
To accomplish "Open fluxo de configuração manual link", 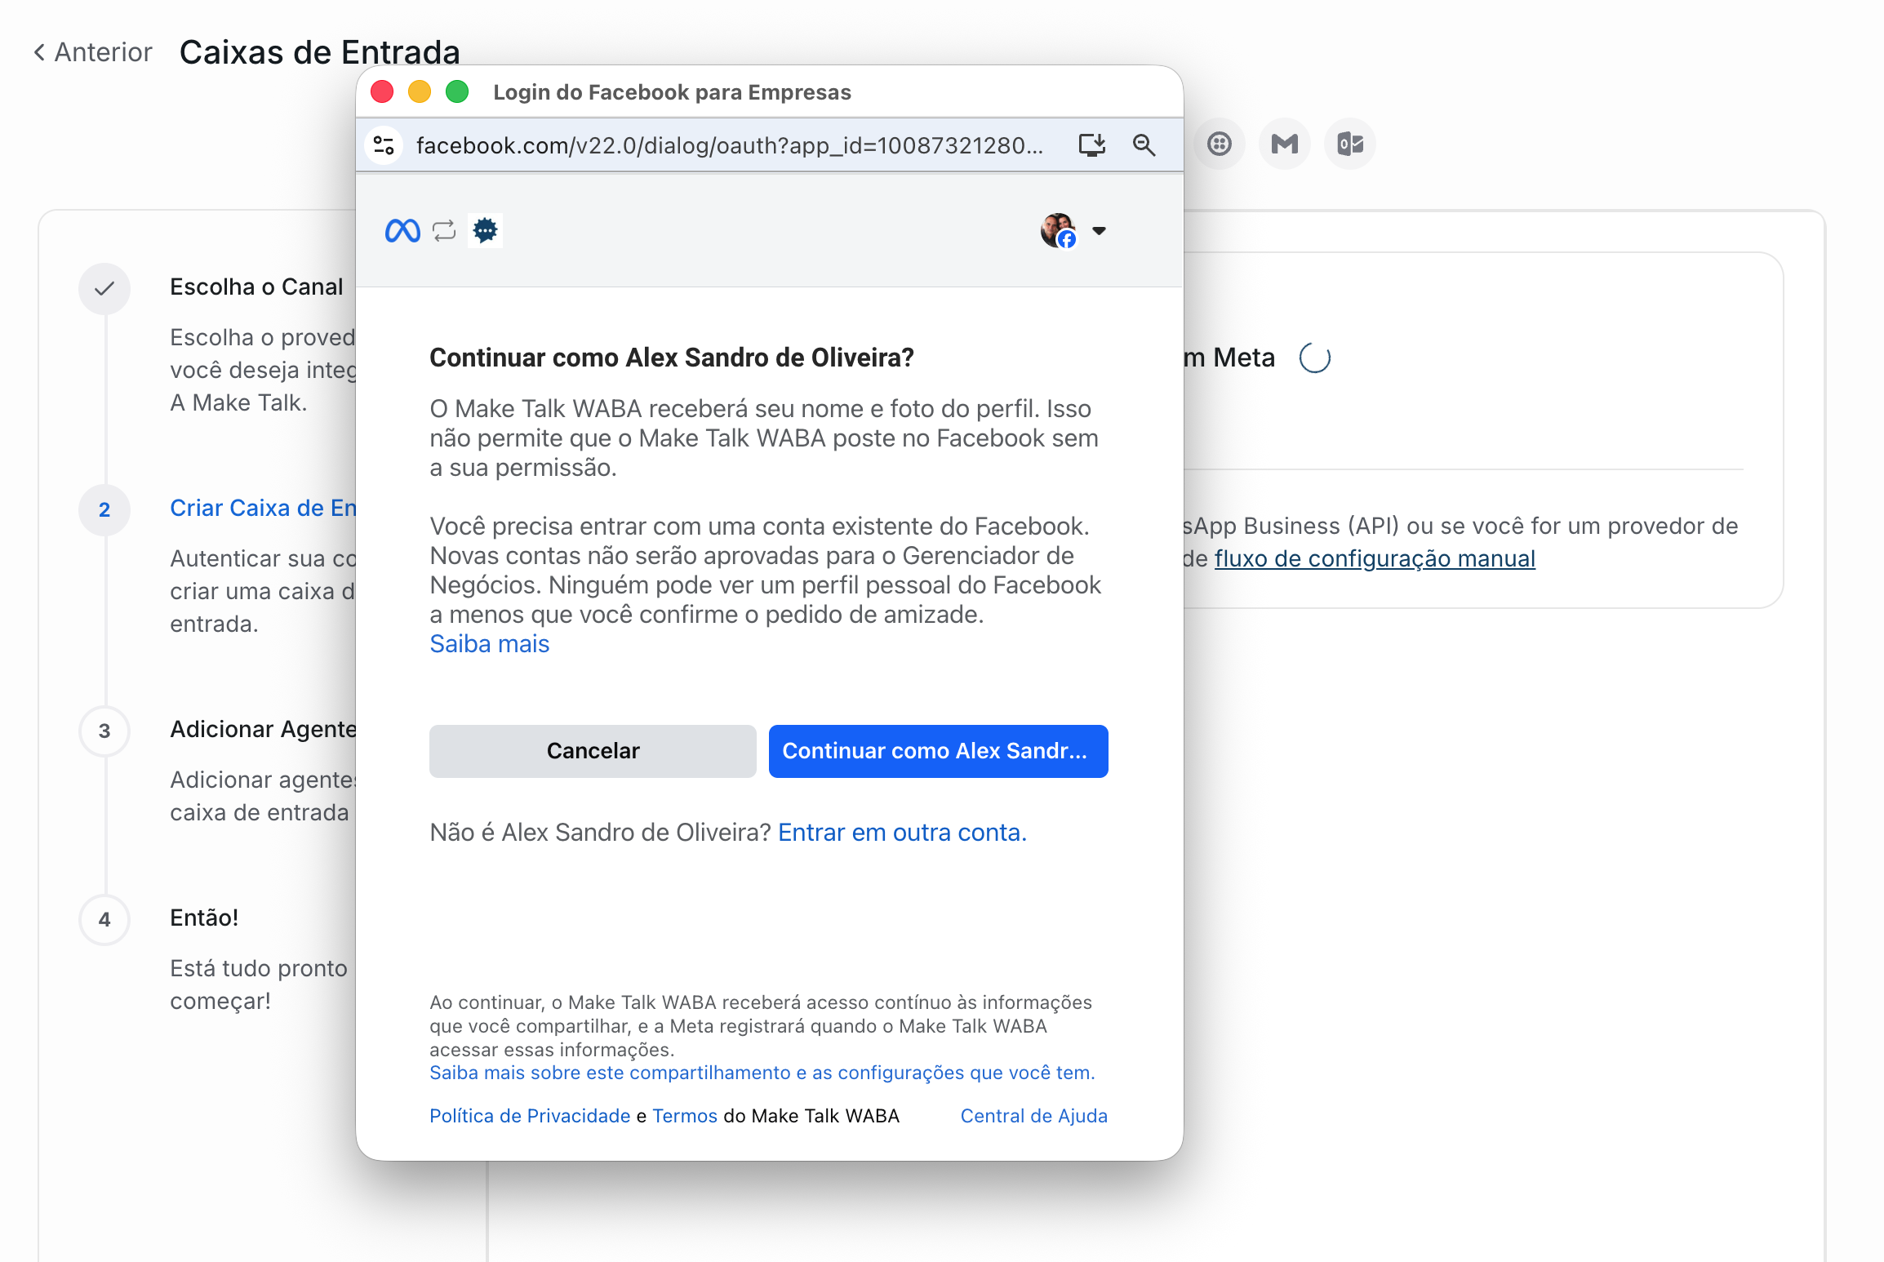I will pyautogui.click(x=1375, y=558).
